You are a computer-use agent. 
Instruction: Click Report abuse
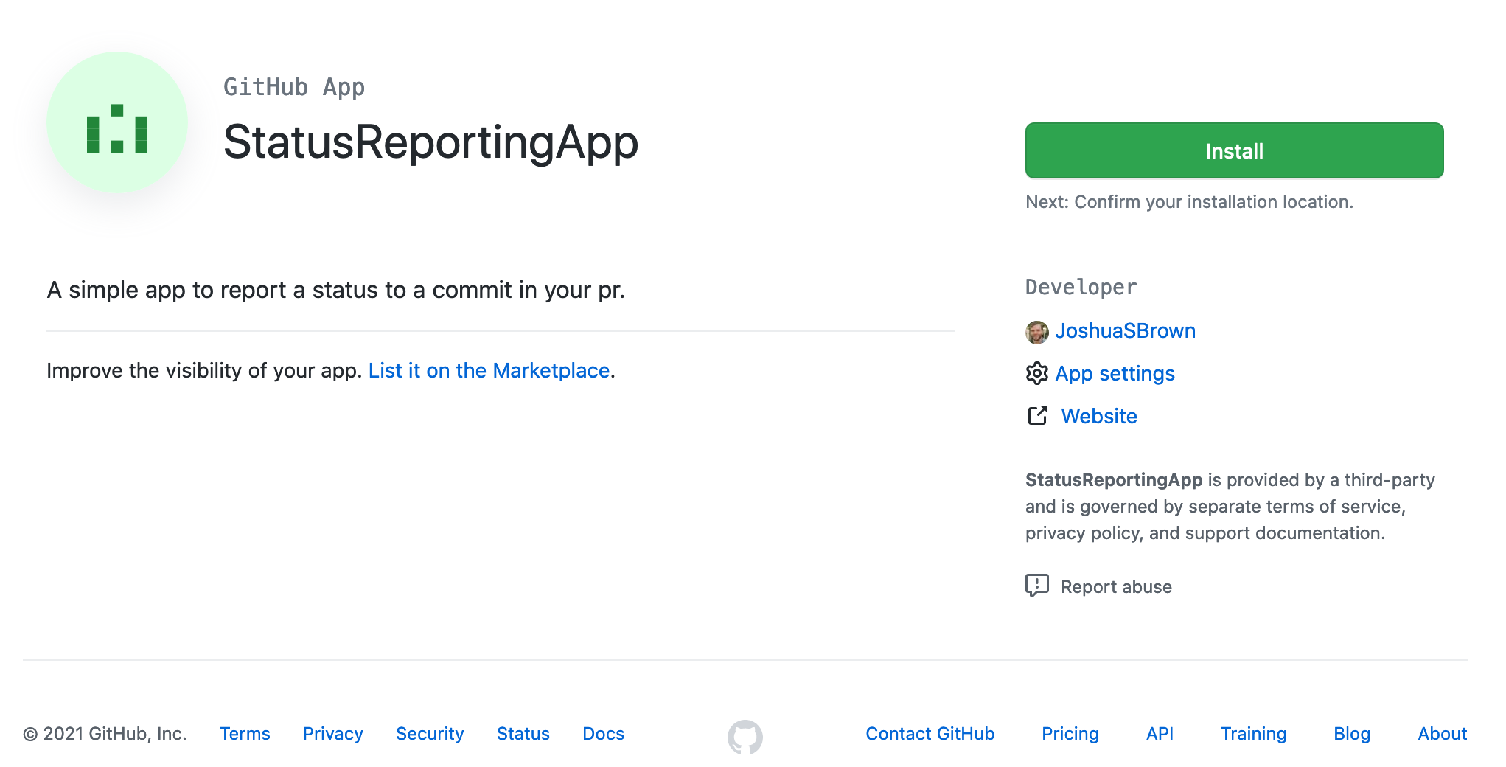[x=1116, y=587]
